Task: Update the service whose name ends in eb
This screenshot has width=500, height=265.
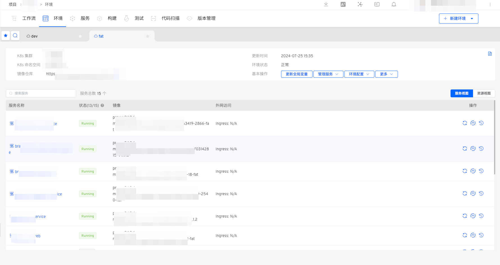Action: tap(473, 235)
